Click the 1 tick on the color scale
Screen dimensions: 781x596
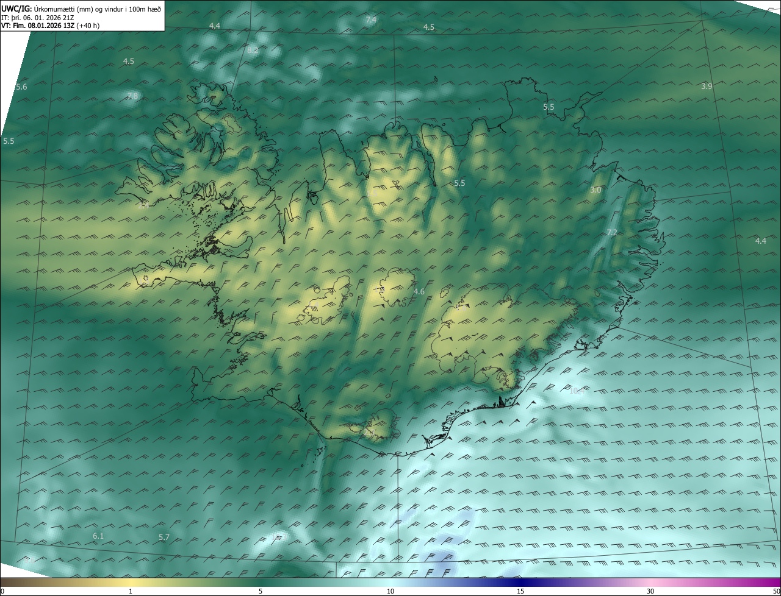coord(131,591)
